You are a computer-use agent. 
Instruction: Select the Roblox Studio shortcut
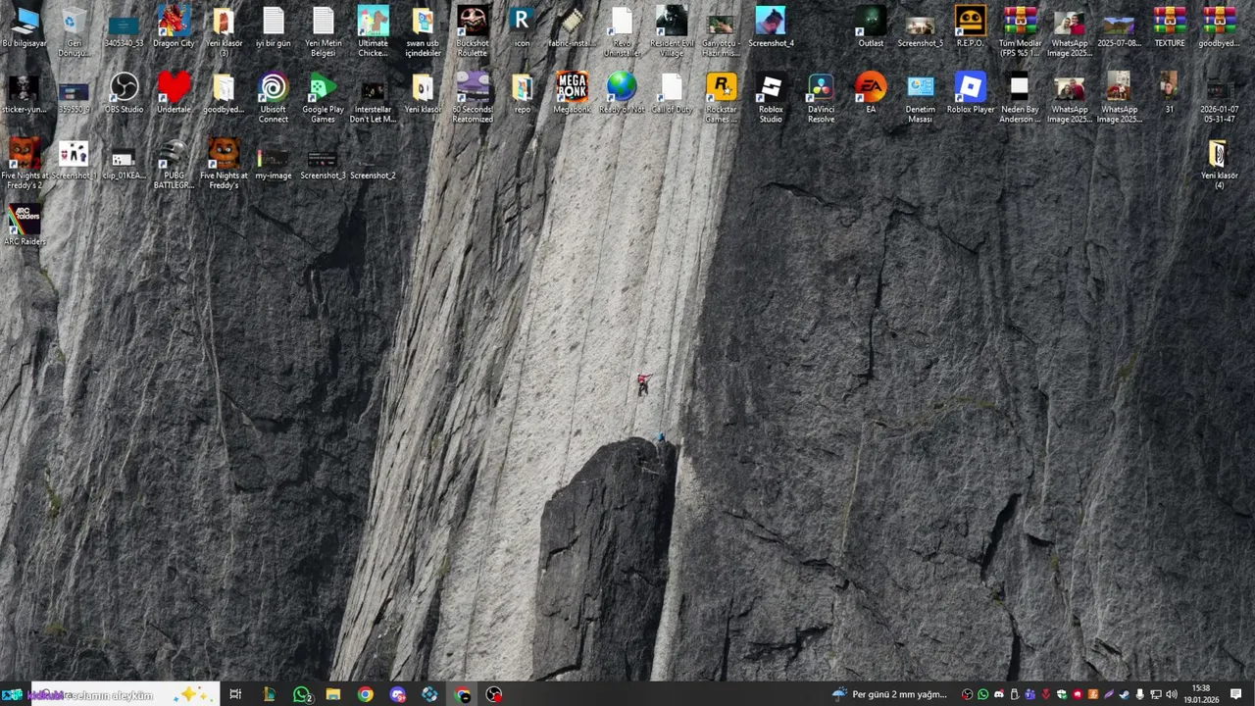[771, 98]
